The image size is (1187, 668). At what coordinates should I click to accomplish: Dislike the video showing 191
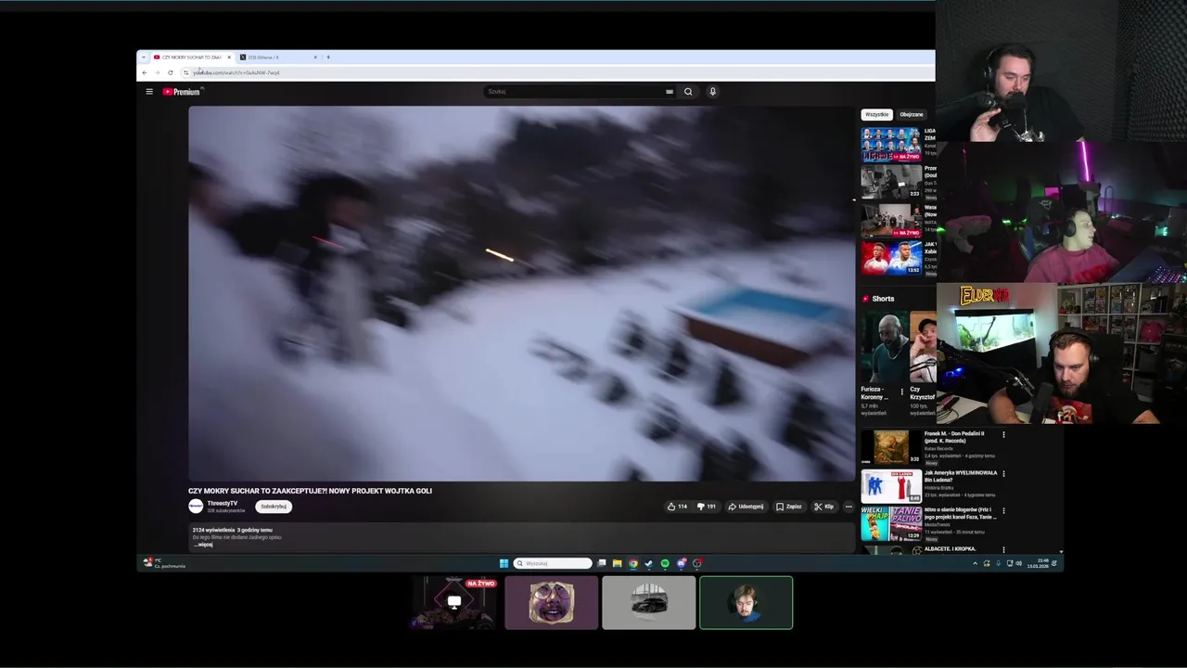tap(706, 507)
